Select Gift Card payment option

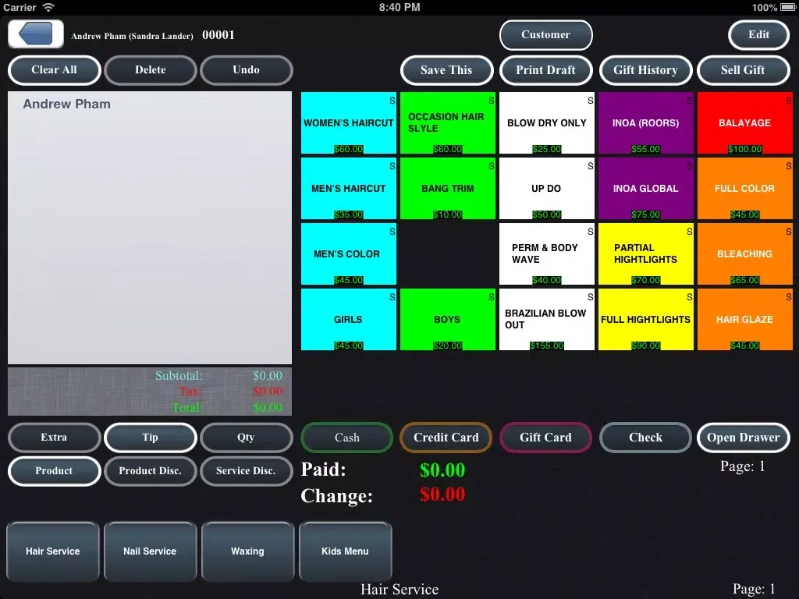pos(545,438)
